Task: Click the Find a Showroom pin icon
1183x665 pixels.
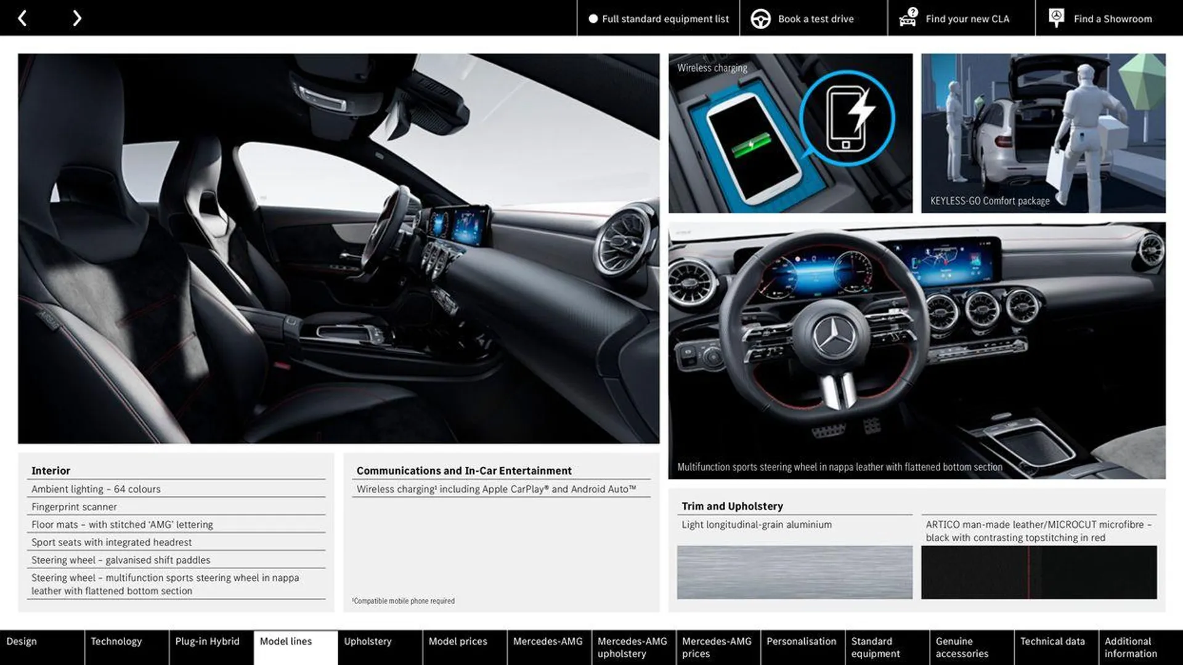Action: click(x=1056, y=18)
